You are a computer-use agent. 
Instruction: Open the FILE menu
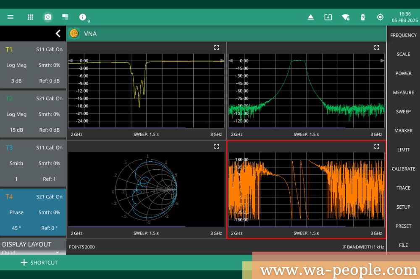point(403,245)
